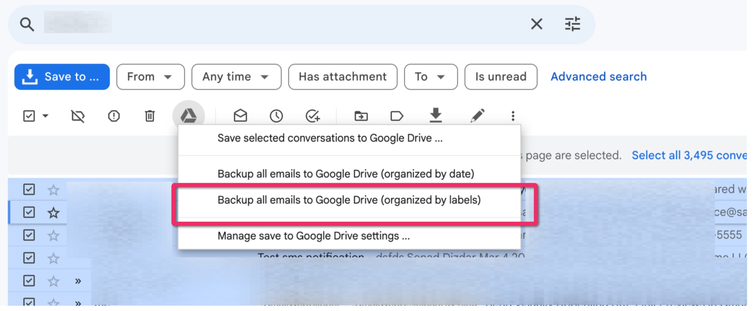Click the Save to ... button
The image size is (754, 311).
pyautogui.click(x=62, y=77)
